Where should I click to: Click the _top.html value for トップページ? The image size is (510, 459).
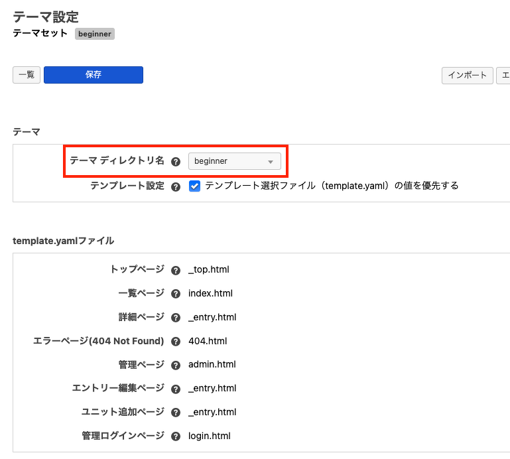click(x=209, y=270)
